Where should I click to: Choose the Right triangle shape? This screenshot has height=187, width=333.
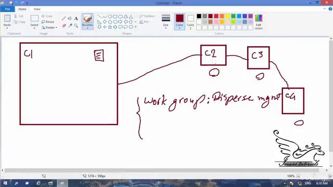coord(99,22)
